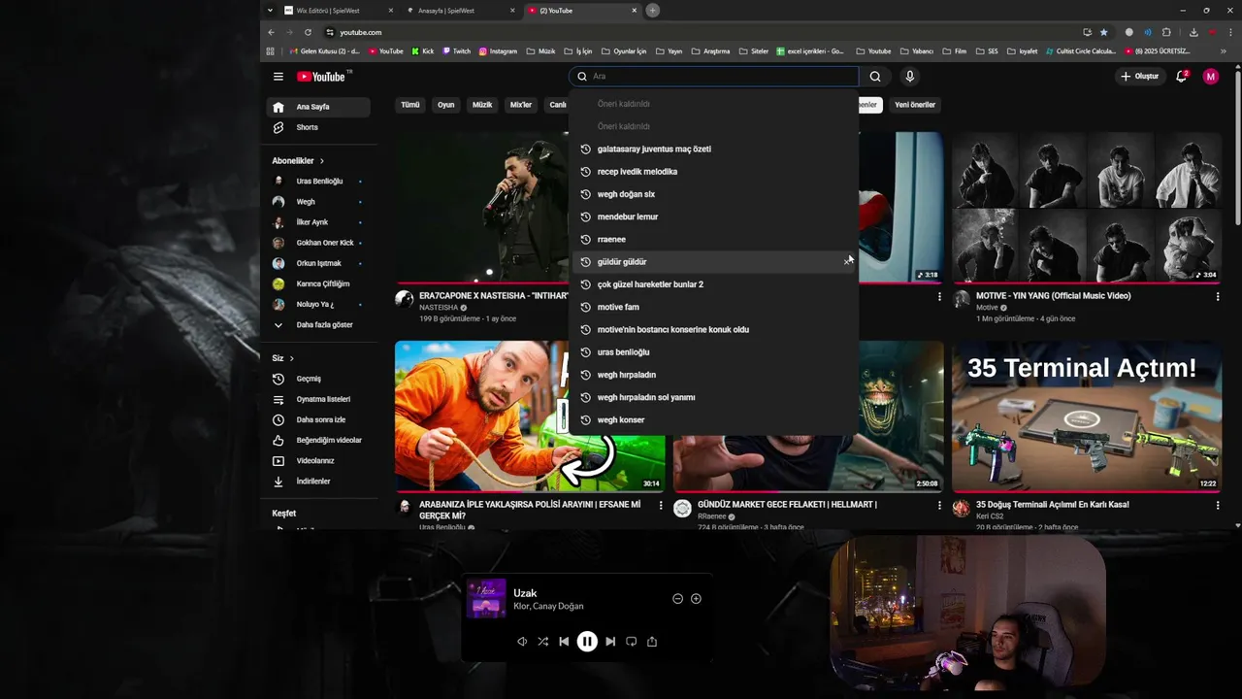Viewport: 1242px width, 699px height.
Task: Expand the Siz section chevron
Action: click(291, 358)
